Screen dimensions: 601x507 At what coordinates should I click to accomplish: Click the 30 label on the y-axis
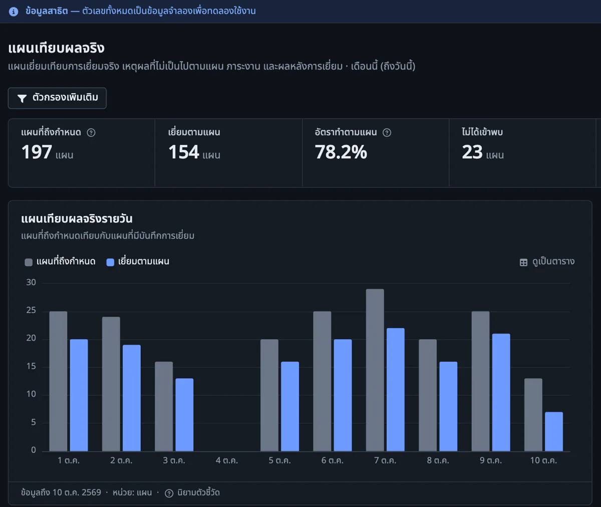coord(31,283)
